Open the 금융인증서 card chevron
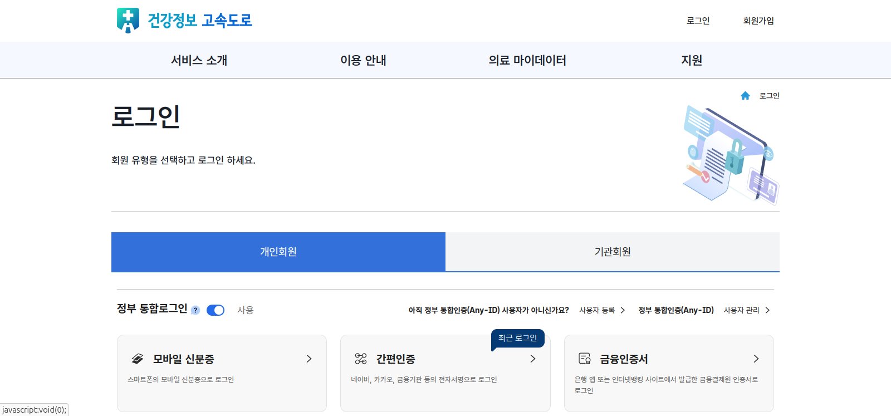This screenshot has width=891, height=416. (x=756, y=359)
